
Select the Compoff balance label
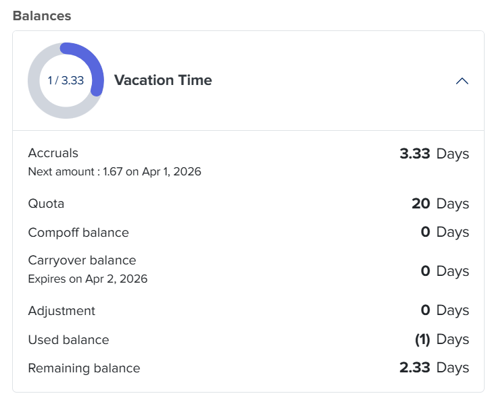[x=78, y=233]
